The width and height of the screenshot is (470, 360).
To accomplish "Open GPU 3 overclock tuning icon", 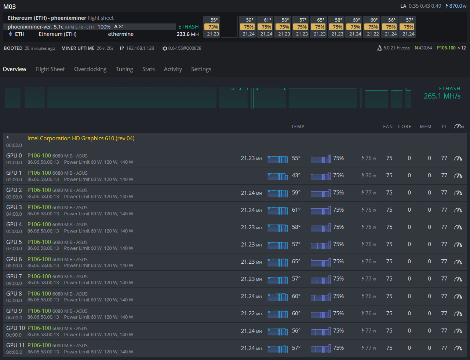I will click(458, 210).
